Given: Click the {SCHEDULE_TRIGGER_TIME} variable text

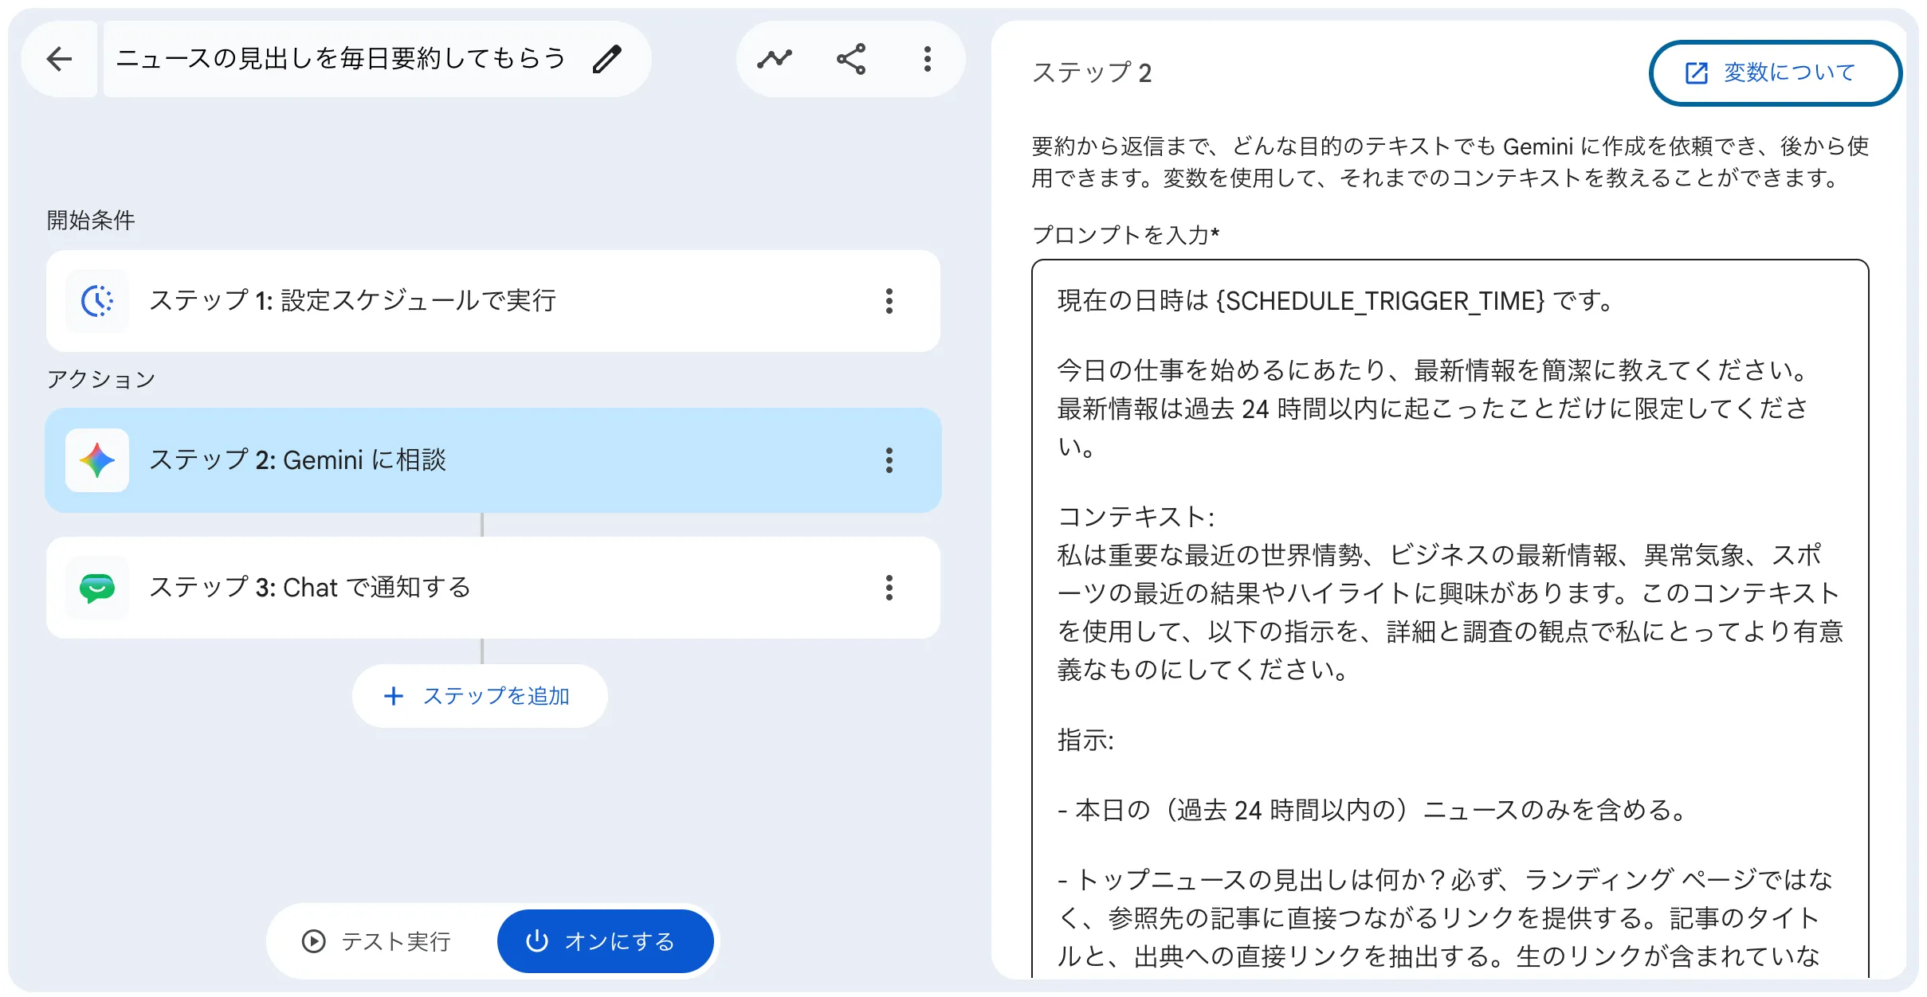Looking at the screenshot, I should [1380, 301].
